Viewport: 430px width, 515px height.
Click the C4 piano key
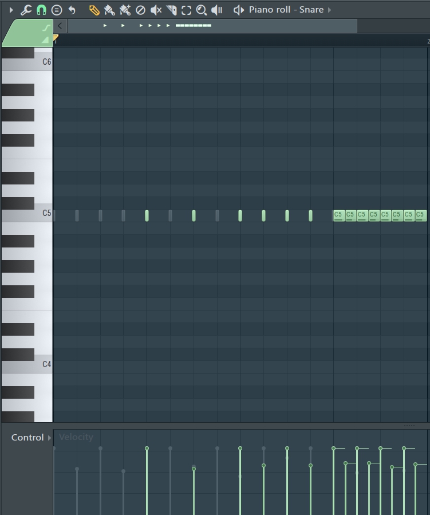click(27, 364)
